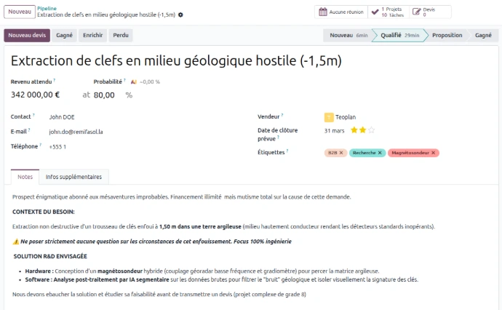Select the Nouveau pipeline stage
The image size is (502, 310).
348,35
